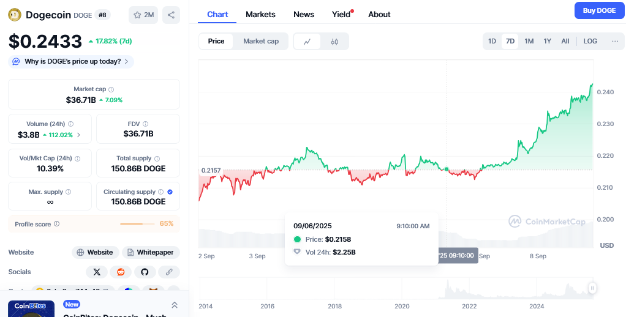Set chart range to 1D
Image resolution: width=626 pixels, height=317 pixels.
coord(492,41)
